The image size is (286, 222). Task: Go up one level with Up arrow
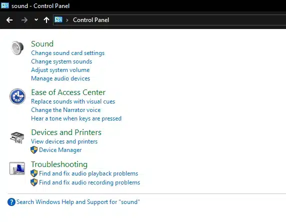pos(46,20)
